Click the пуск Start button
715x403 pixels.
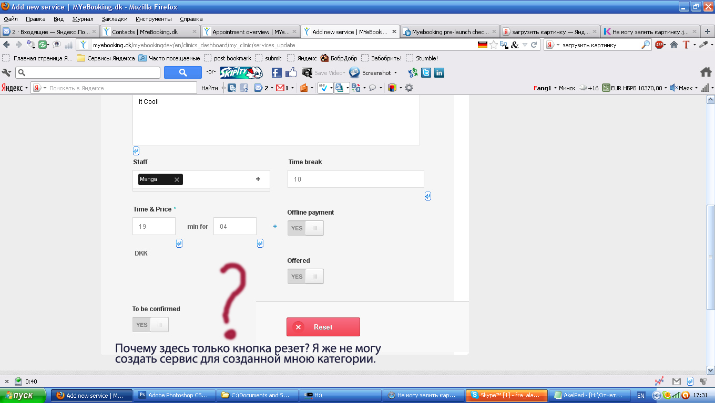coord(24,396)
